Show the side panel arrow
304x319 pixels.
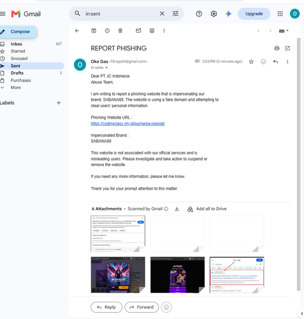pyautogui.click(x=301, y=313)
